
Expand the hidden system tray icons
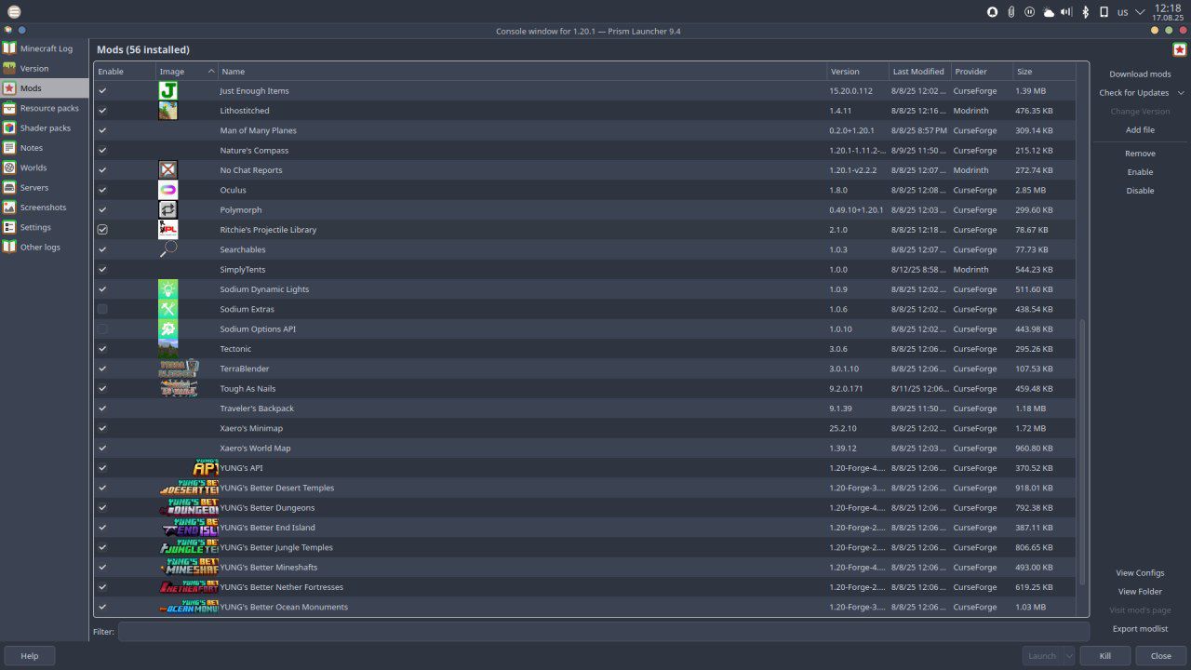1140,12
